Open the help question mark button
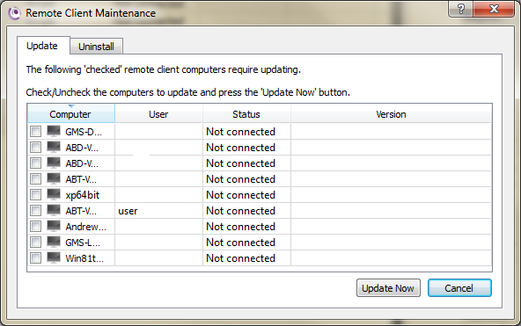Screen dimensions: 521x326 point(461,9)
